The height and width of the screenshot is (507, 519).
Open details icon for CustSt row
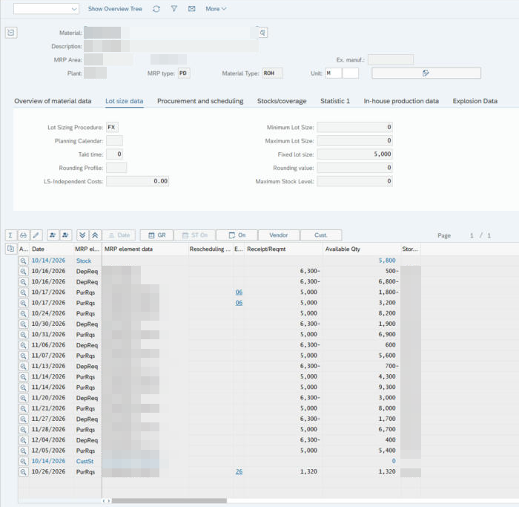[23, 461]
